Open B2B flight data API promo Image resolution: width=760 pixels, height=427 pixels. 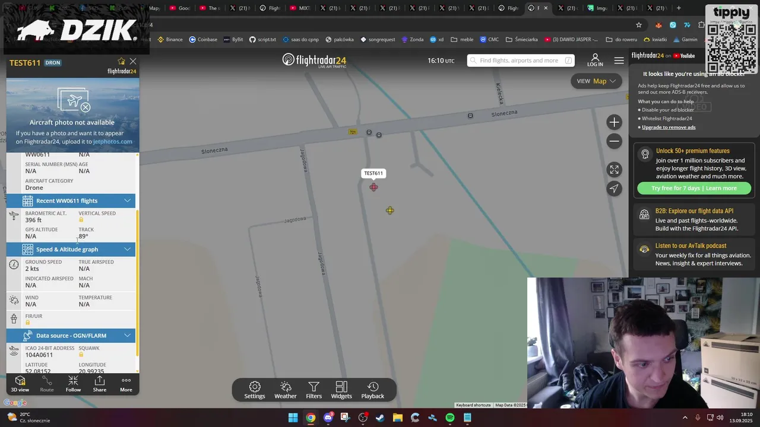pos(693,219)
